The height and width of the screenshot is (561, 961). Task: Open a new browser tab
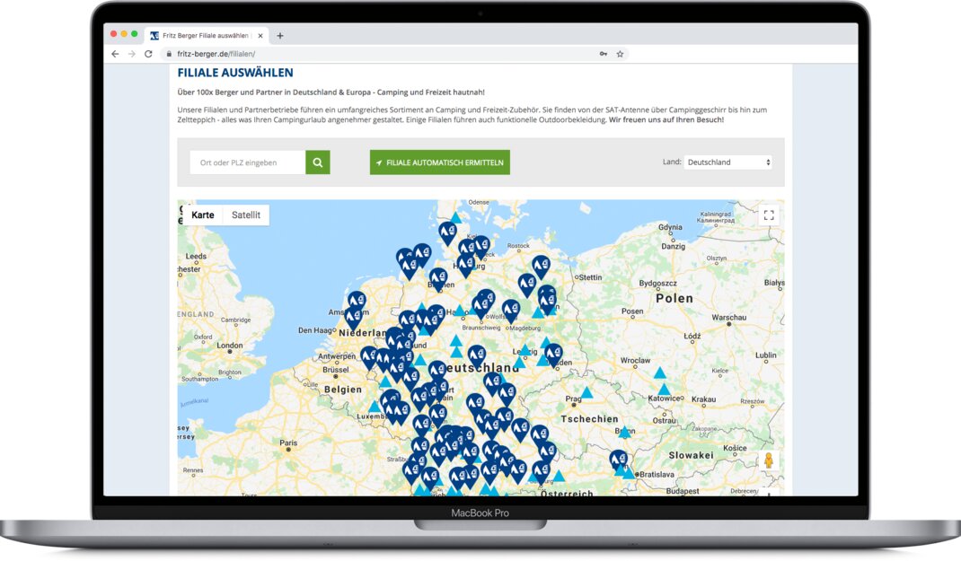click(x=280, y=36)
